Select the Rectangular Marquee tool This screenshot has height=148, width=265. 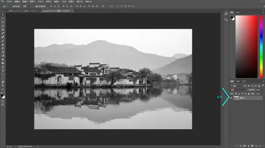tap(3, 18)
